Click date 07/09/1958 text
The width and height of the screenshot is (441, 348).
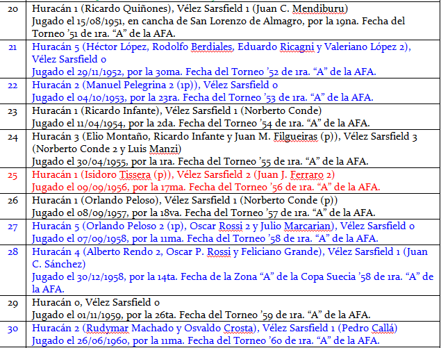click(x=102, y=238)
